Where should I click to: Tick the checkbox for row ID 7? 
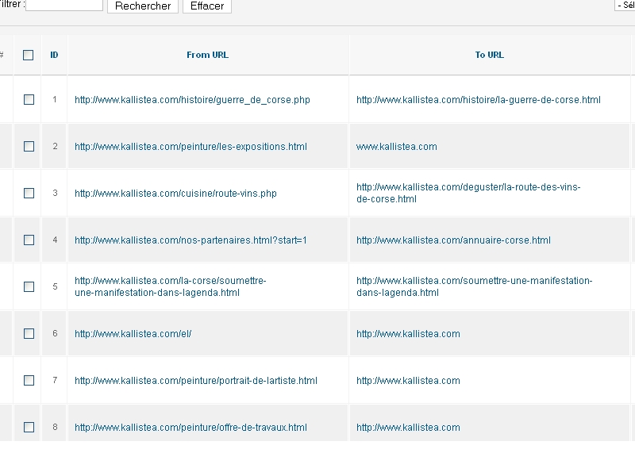(29, 381)
